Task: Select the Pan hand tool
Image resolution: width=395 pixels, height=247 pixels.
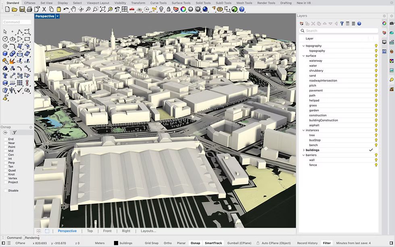Action: point(74,9)
